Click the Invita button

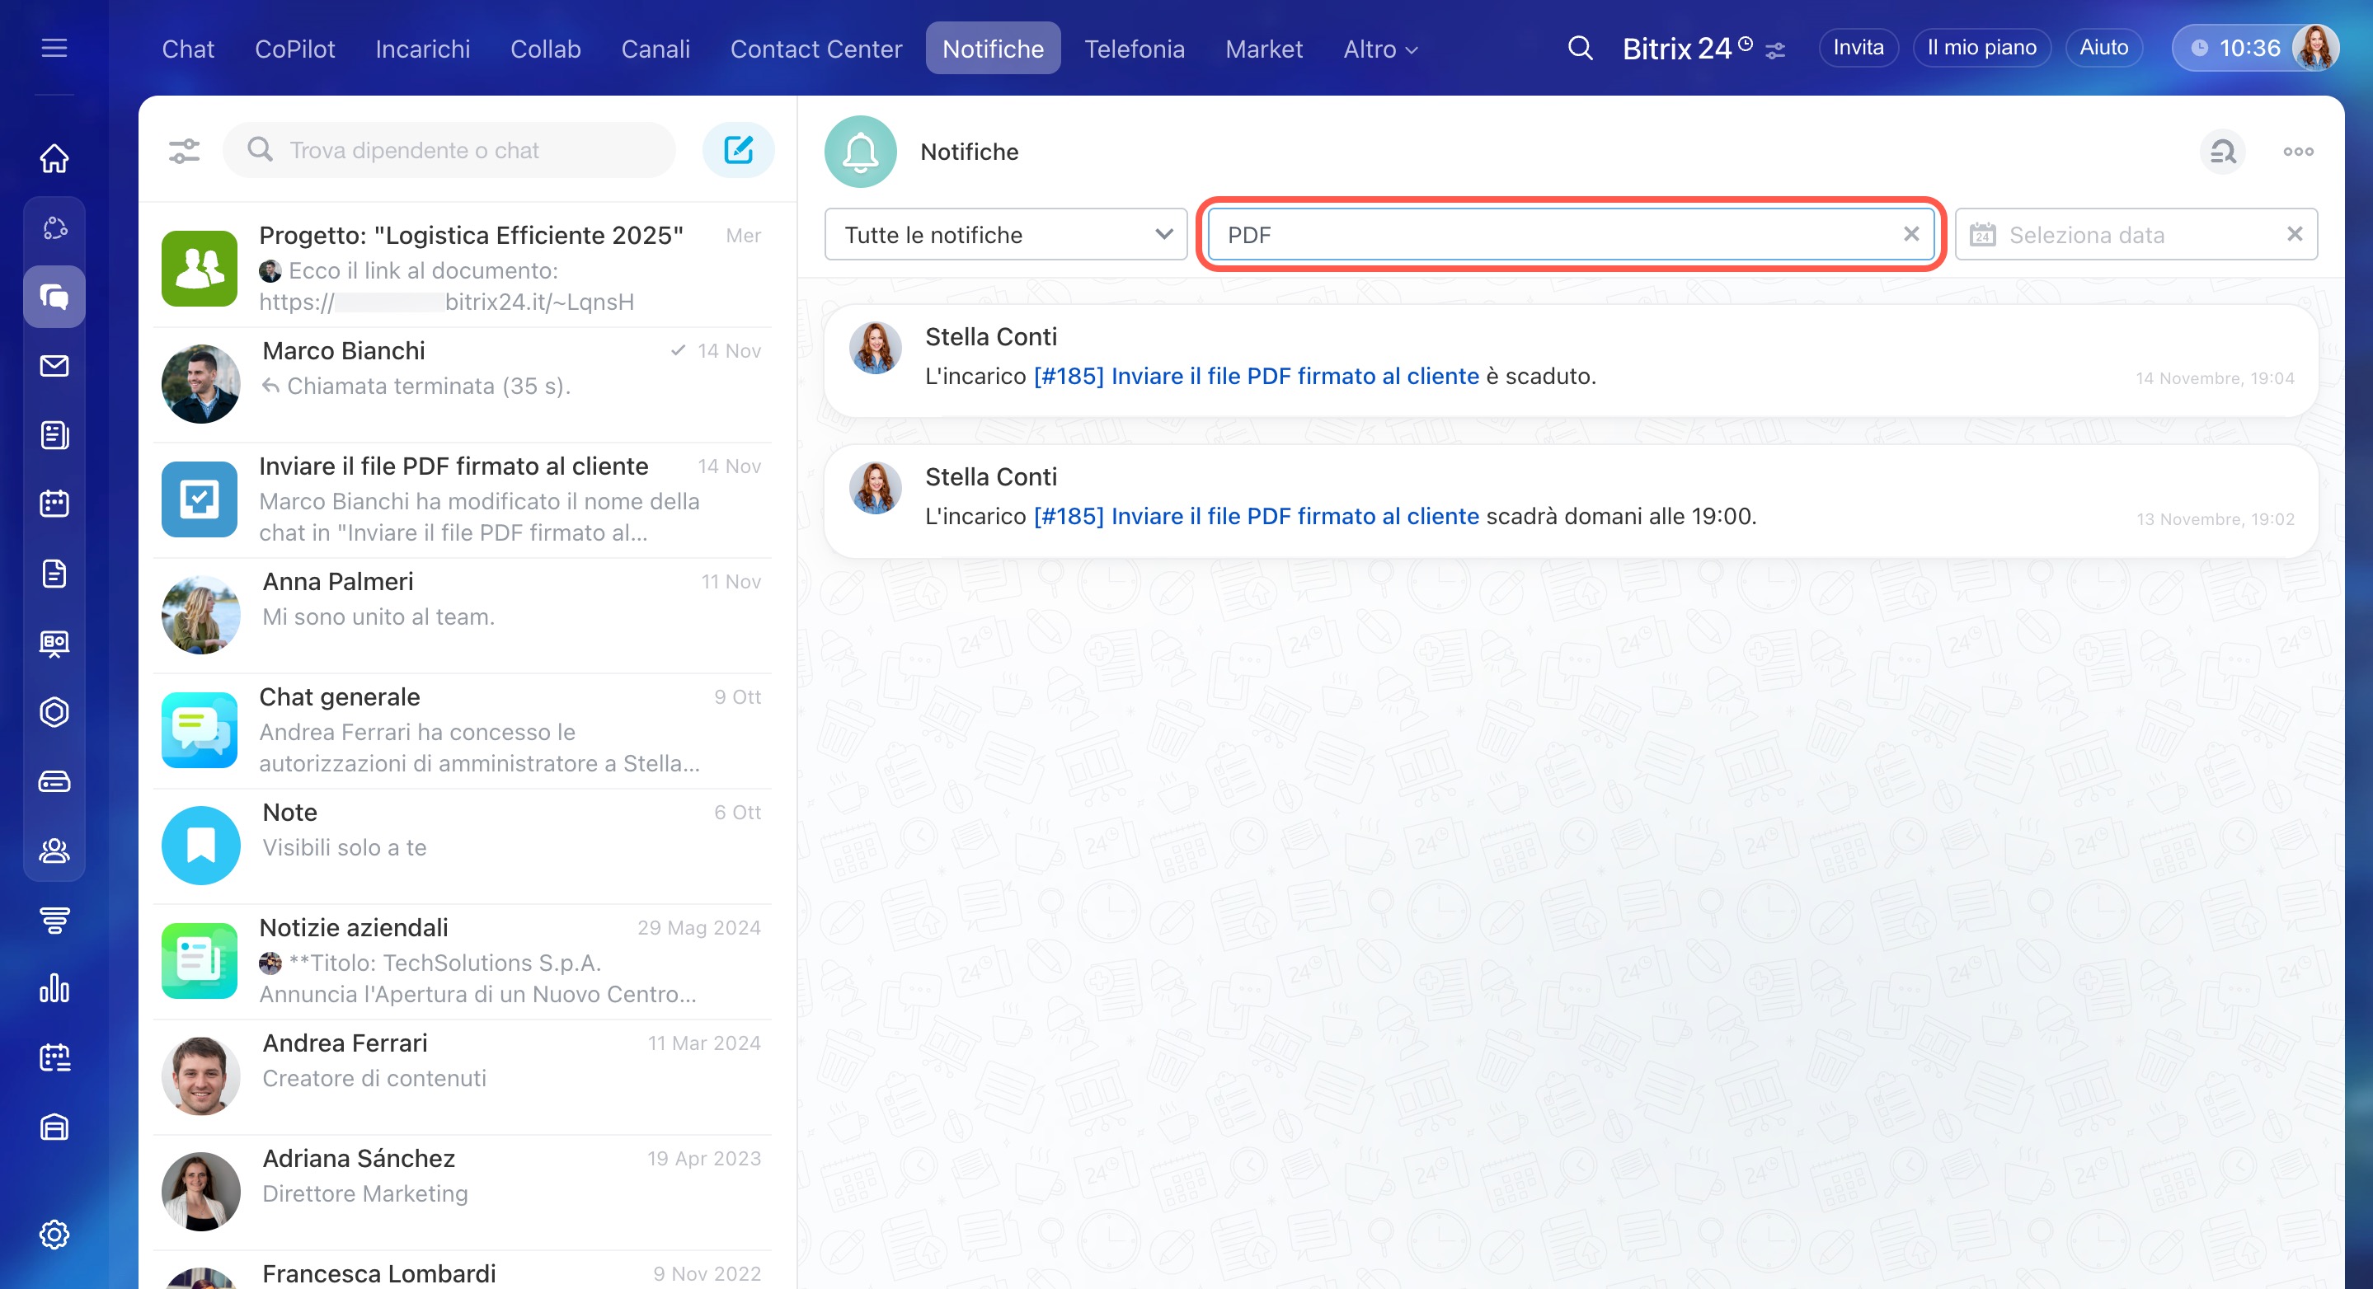point(1857,48)
